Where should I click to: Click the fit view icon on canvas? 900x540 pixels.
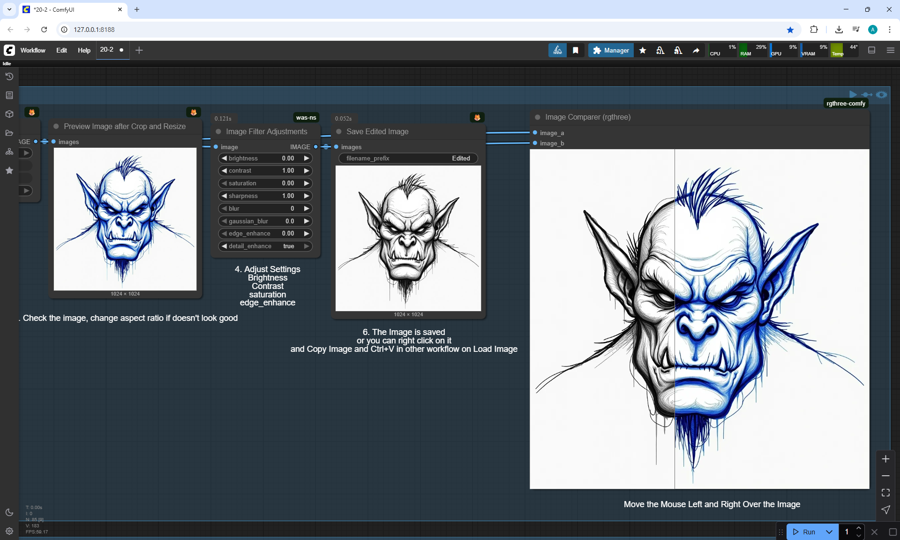[885, 493]
